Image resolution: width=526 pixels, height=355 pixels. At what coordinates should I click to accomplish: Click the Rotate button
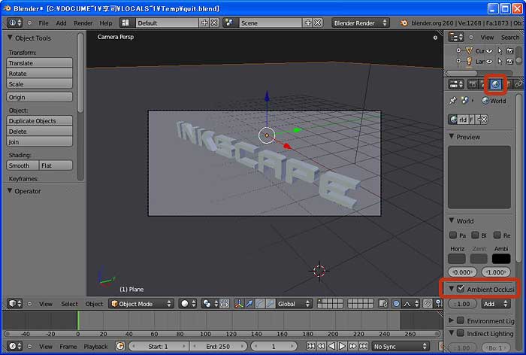coord(39,74)
